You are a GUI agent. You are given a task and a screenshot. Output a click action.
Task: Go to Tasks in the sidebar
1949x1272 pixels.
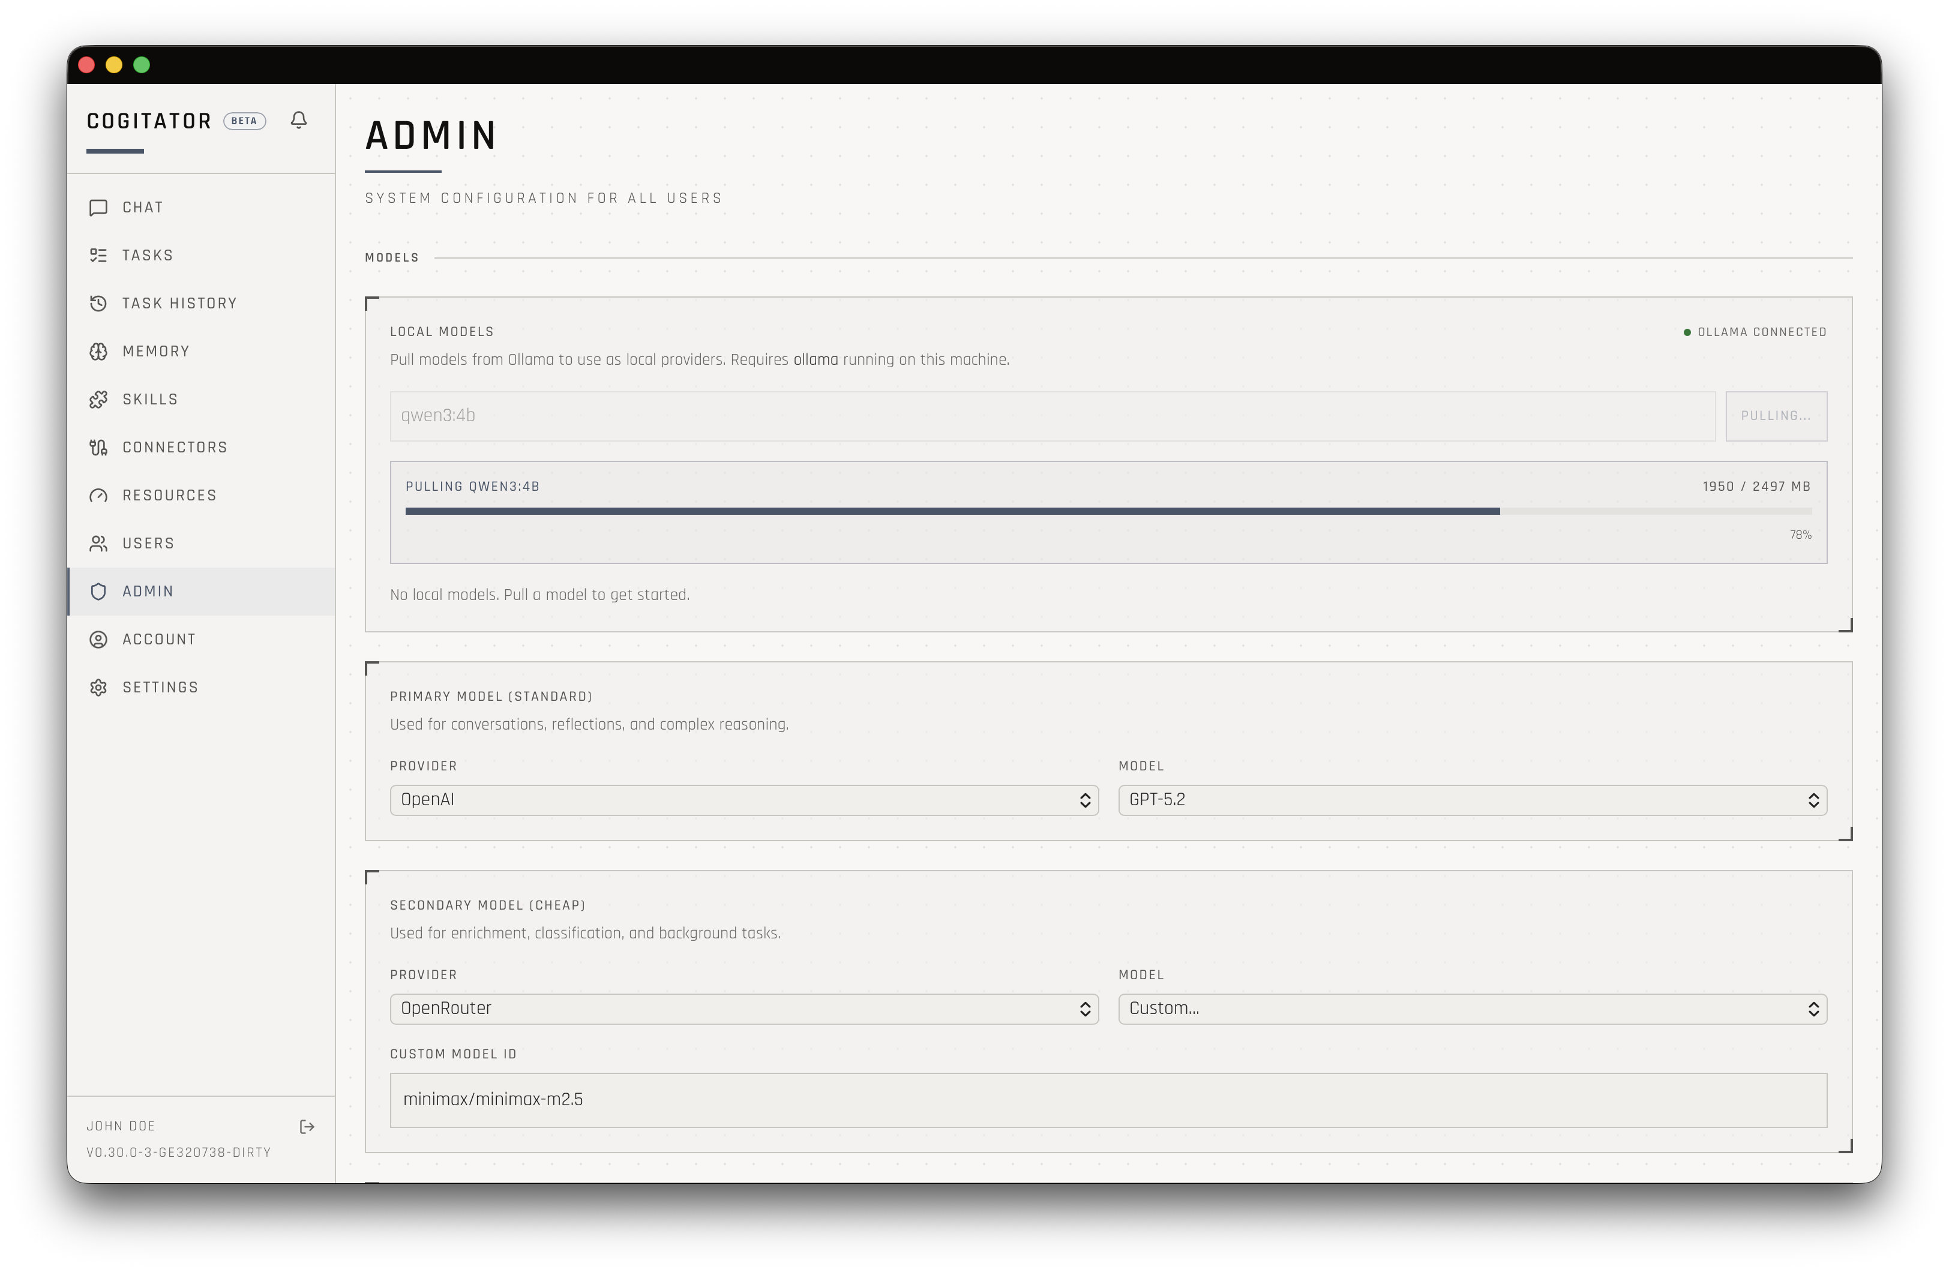(x=202, y=256)
